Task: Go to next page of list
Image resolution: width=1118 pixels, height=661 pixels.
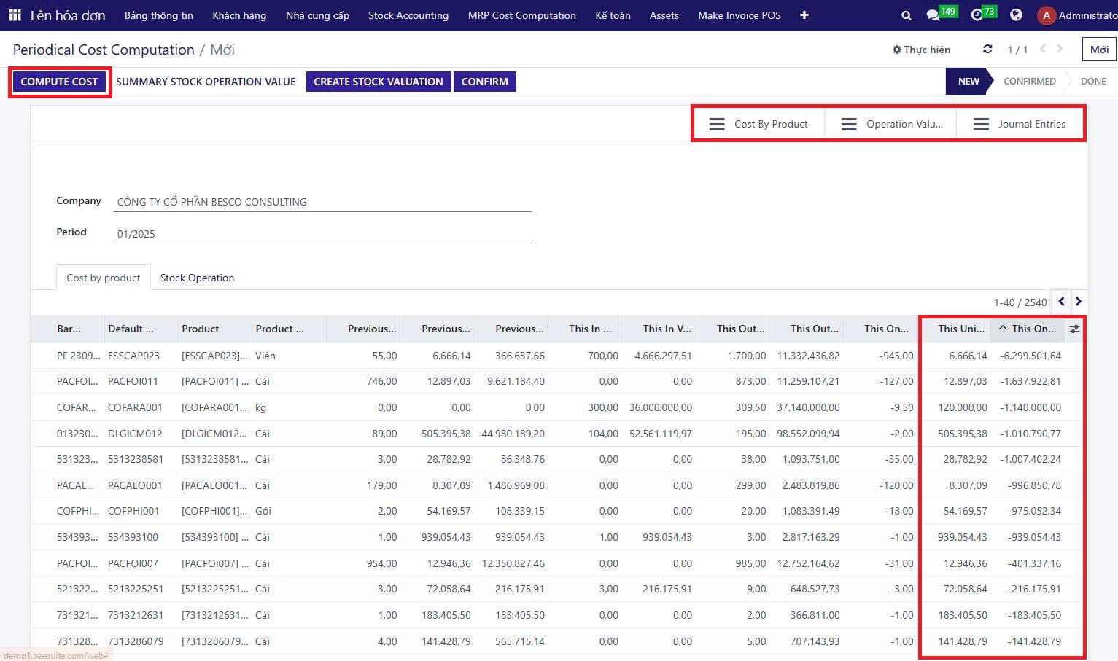Action: coord(1079,302)
